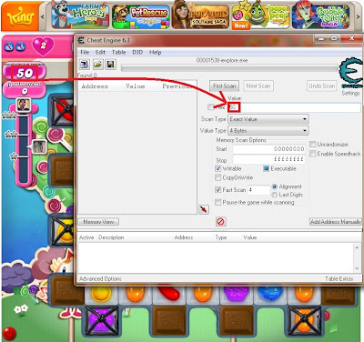
Task: Open the Edit menu
Action: pyautogui.click(x=100, y=52)
